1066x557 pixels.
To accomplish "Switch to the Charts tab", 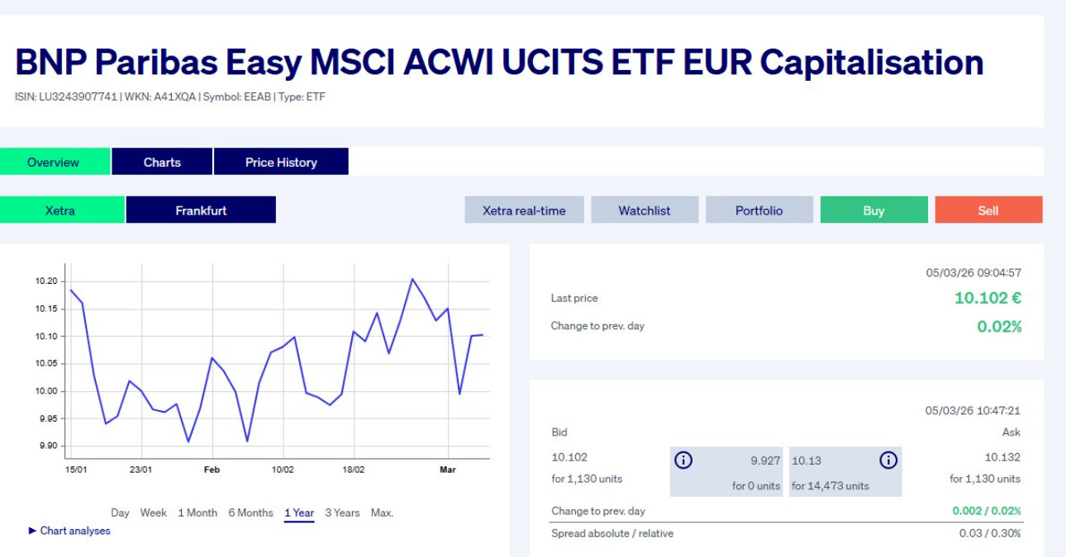I will pyautogui.click(x=162, y=162).
